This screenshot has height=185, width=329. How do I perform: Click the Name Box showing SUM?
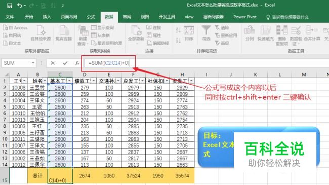click(x=17, y=63)
